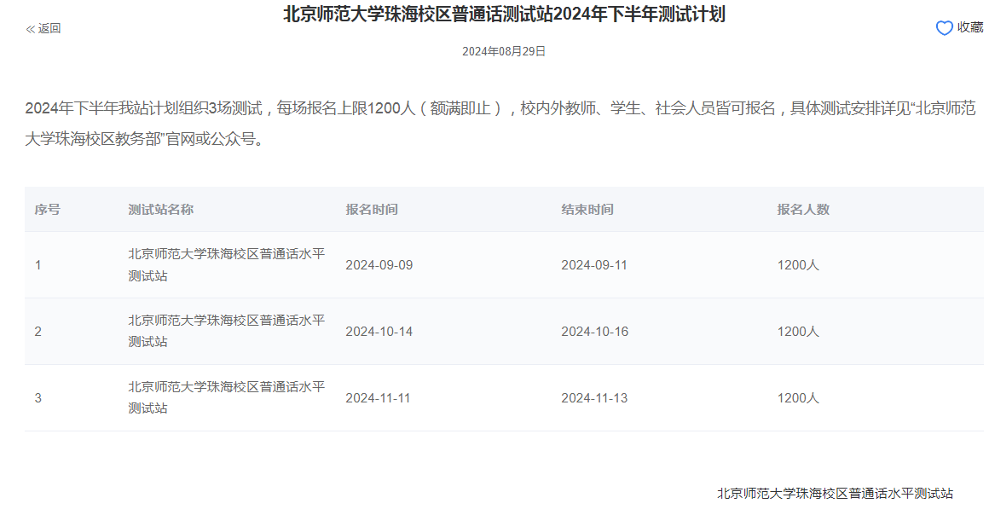Select the page title heading text

[x=504, y=14]
